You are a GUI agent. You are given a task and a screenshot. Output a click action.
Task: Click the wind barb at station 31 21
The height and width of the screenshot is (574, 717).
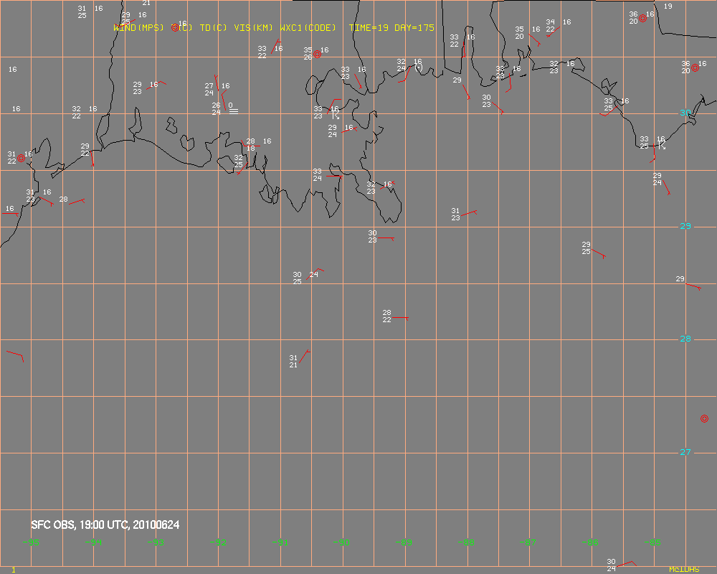(305, 356)
